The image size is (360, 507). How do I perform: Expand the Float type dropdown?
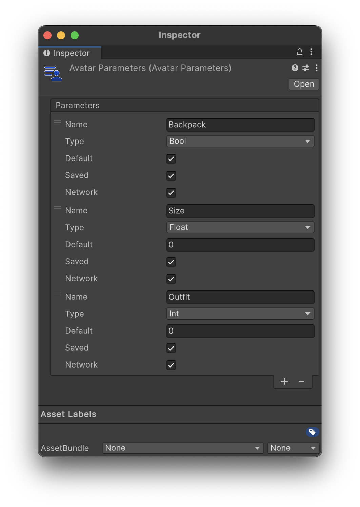[240, 227]
